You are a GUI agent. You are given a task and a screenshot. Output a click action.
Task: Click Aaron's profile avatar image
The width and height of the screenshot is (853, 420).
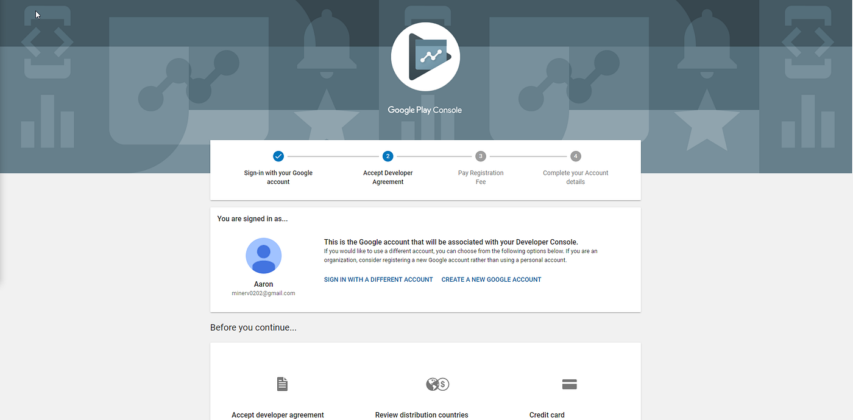click(x=263, y=256)
